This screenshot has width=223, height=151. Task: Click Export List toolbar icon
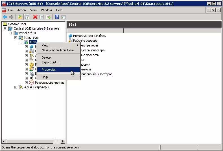click(48, 17)
